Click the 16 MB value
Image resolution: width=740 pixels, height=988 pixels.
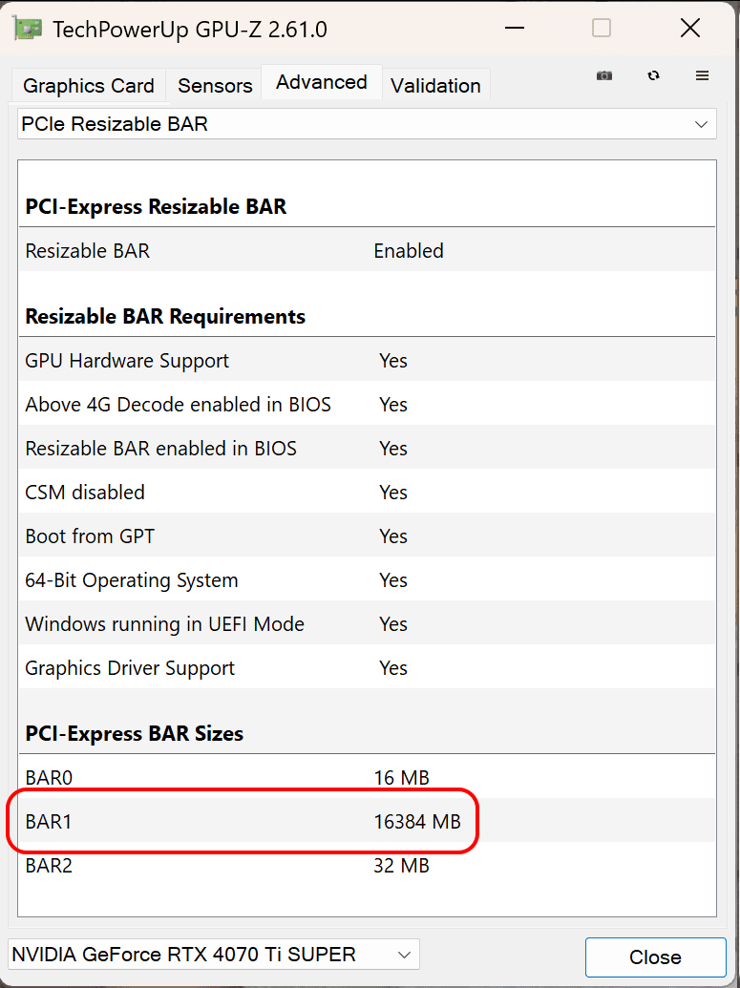pos(402,778)
